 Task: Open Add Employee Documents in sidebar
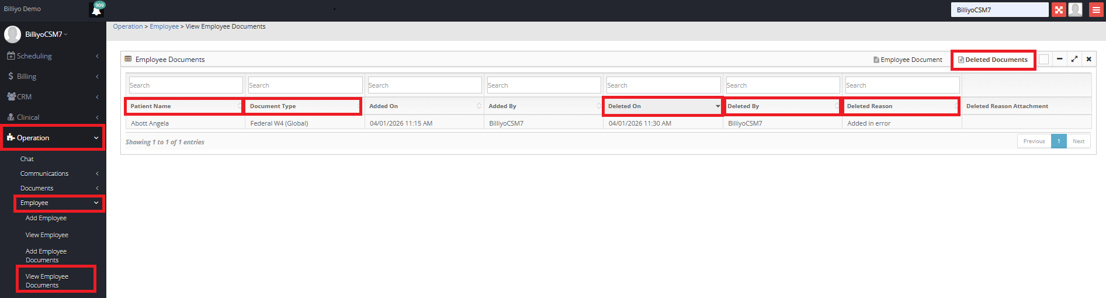click(46, 255)
